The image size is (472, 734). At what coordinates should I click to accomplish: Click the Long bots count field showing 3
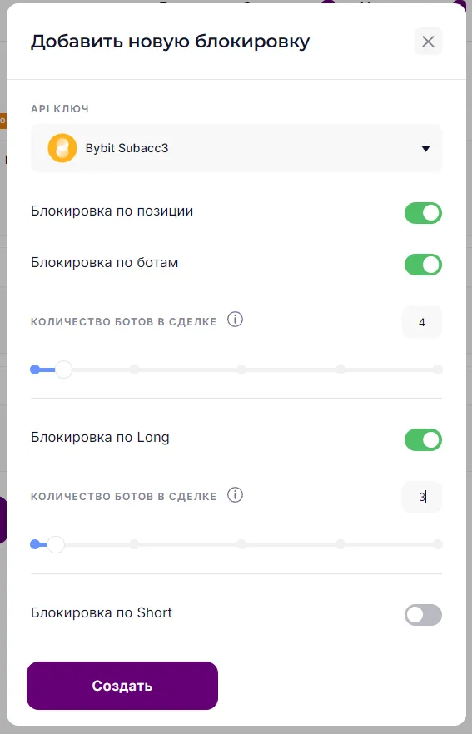pos(421,497)
